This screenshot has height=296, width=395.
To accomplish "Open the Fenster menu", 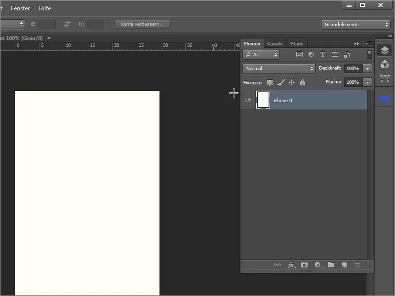I will [20, 8].
